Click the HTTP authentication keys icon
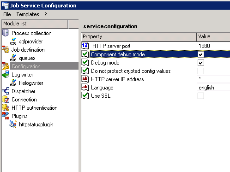 (x=6, y=107)
